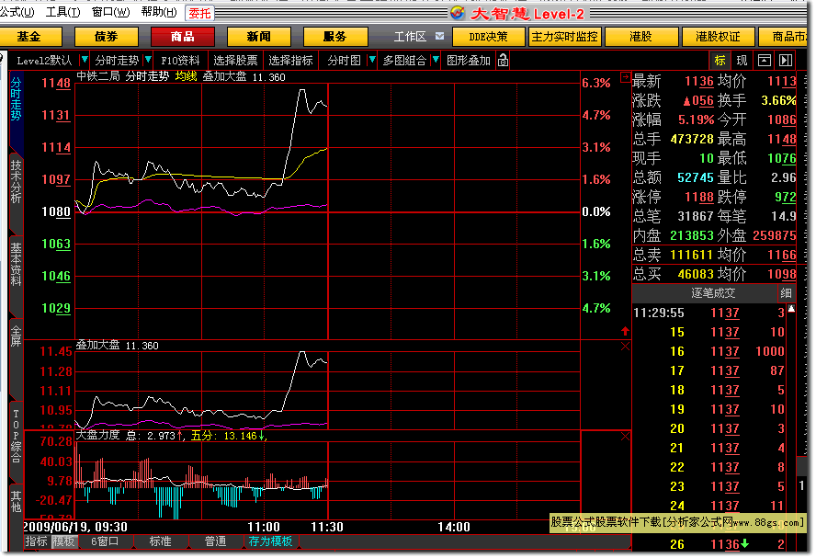Click the 图形叠加 toolbar button

pos(469,61)
